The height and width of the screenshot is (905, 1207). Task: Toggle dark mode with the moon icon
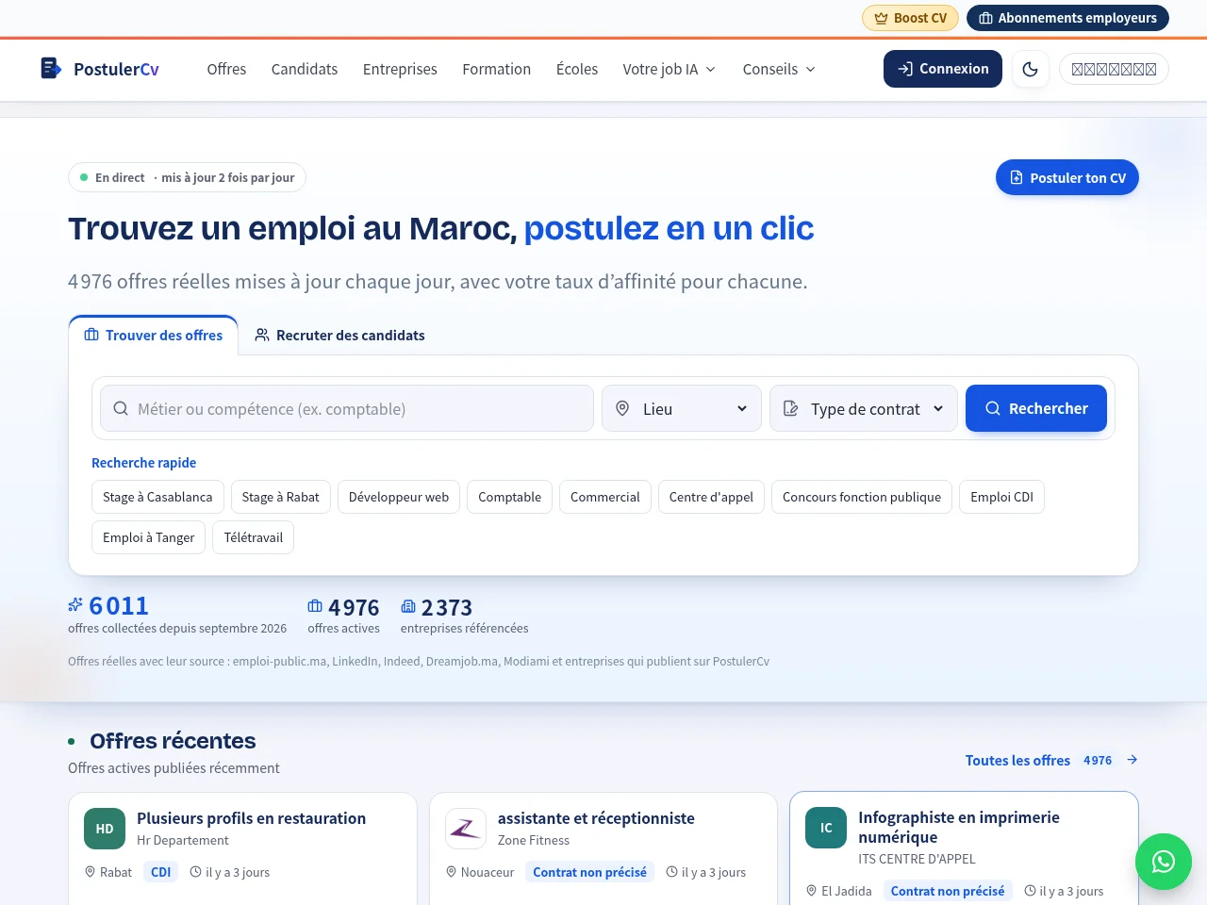pyautogui.click(x=1031, y=69)
